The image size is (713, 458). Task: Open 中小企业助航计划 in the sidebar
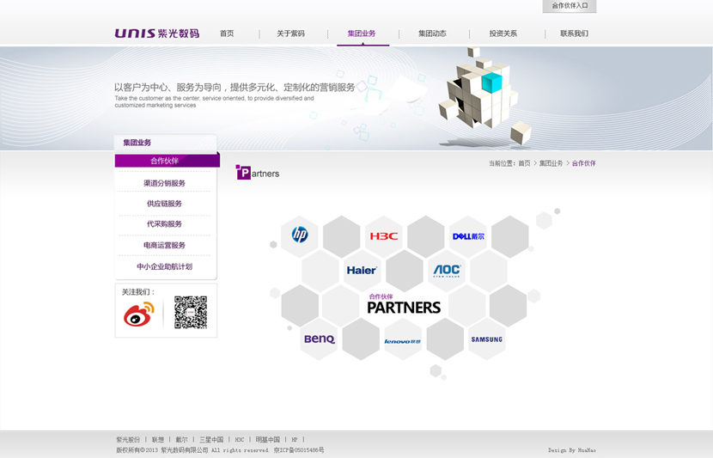(x=165, y=266)
